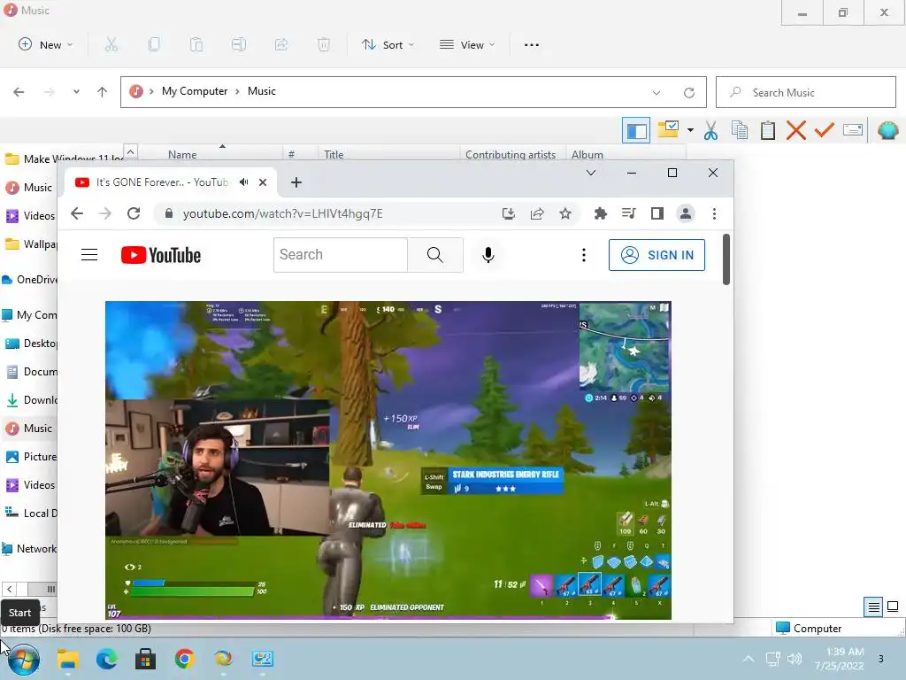Switch to large icons view in status bar

(893, 607)
